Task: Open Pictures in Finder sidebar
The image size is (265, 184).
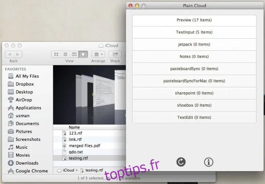Action: (x=20, y=132)
